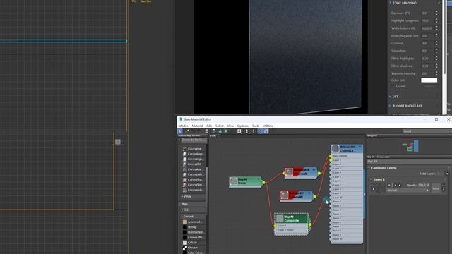Click the show shaded material in viewport icon
The height and width of the screenshot is (254, 452).
[x=226, y=131]
